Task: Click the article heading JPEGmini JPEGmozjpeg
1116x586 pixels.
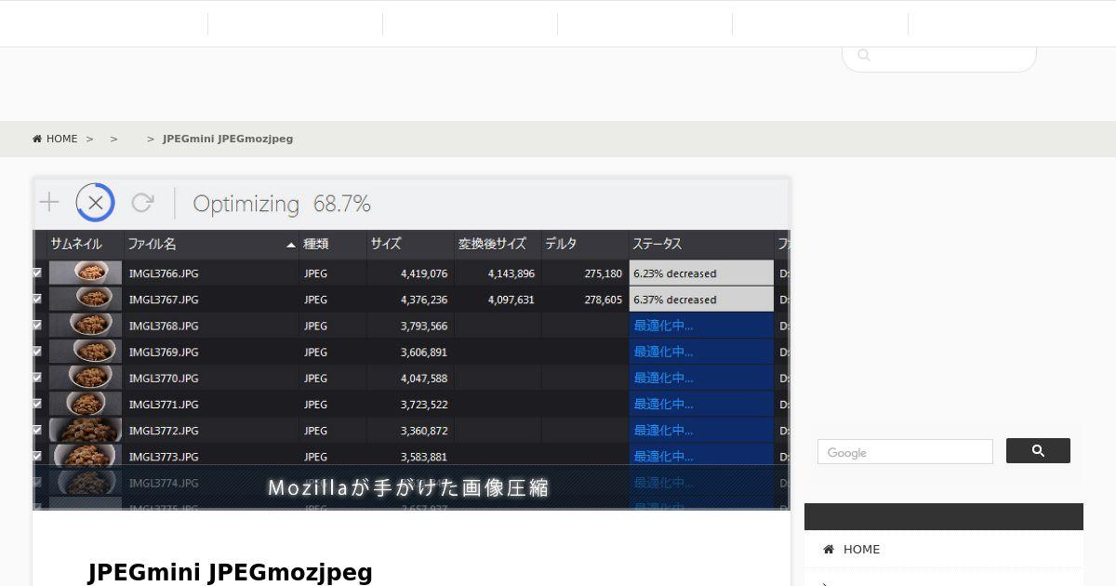Action: pos(231,572)
